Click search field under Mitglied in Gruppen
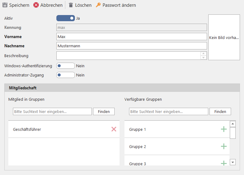 [x=52, y=111]
